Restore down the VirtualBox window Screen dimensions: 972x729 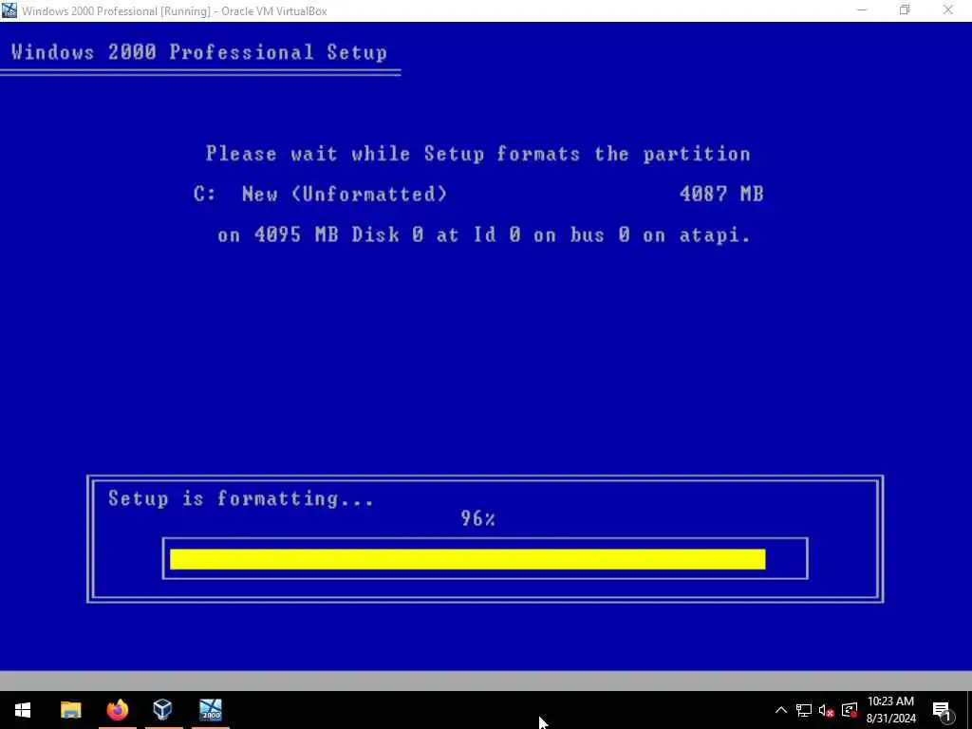pos(905,10)
